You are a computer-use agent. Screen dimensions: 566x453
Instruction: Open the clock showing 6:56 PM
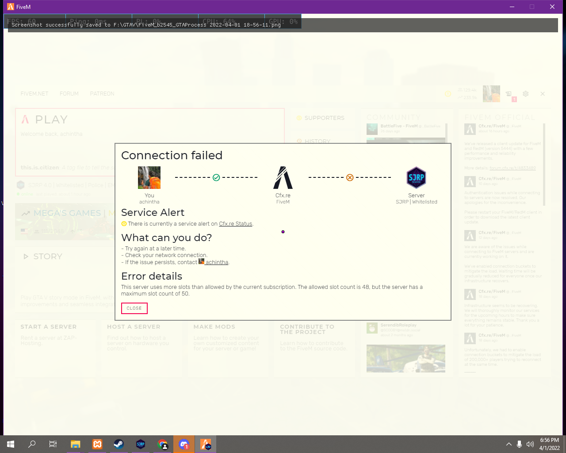click(550, 444)
